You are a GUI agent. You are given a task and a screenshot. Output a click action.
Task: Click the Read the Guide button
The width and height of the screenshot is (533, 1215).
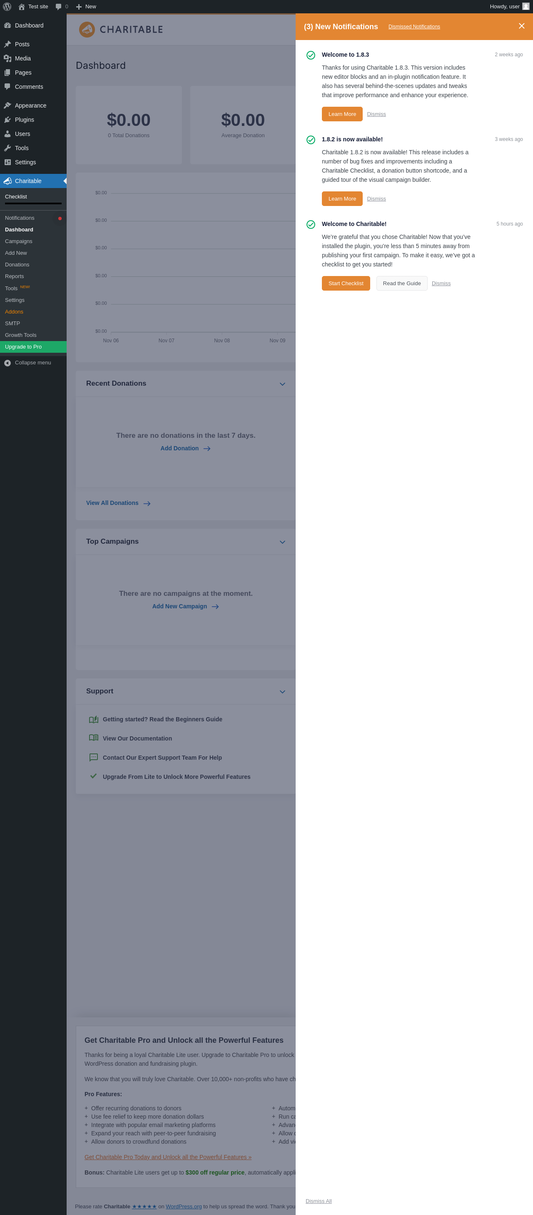[402, 284]
